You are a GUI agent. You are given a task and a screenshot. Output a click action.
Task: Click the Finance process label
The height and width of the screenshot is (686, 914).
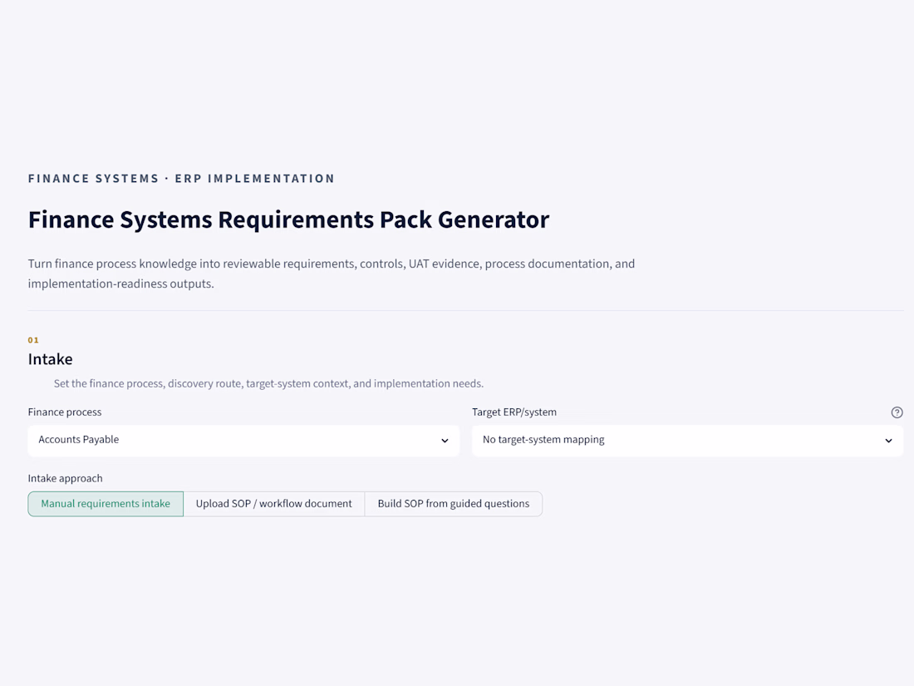pyautogui.click(x=65, y=412)
